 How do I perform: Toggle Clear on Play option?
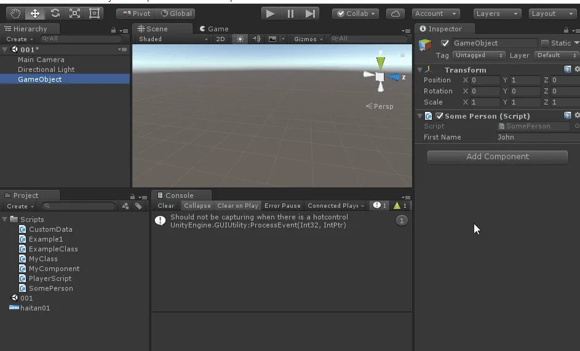coord(237,206)
